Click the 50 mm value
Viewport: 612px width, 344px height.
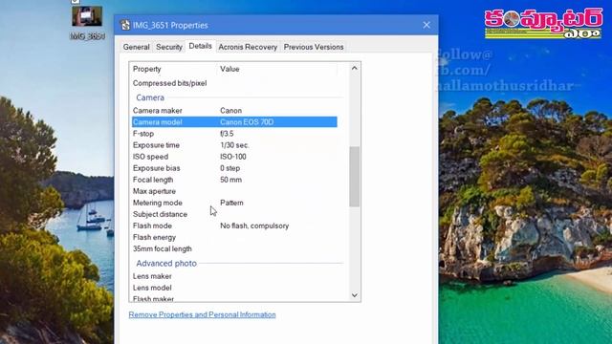click(230, 180)
